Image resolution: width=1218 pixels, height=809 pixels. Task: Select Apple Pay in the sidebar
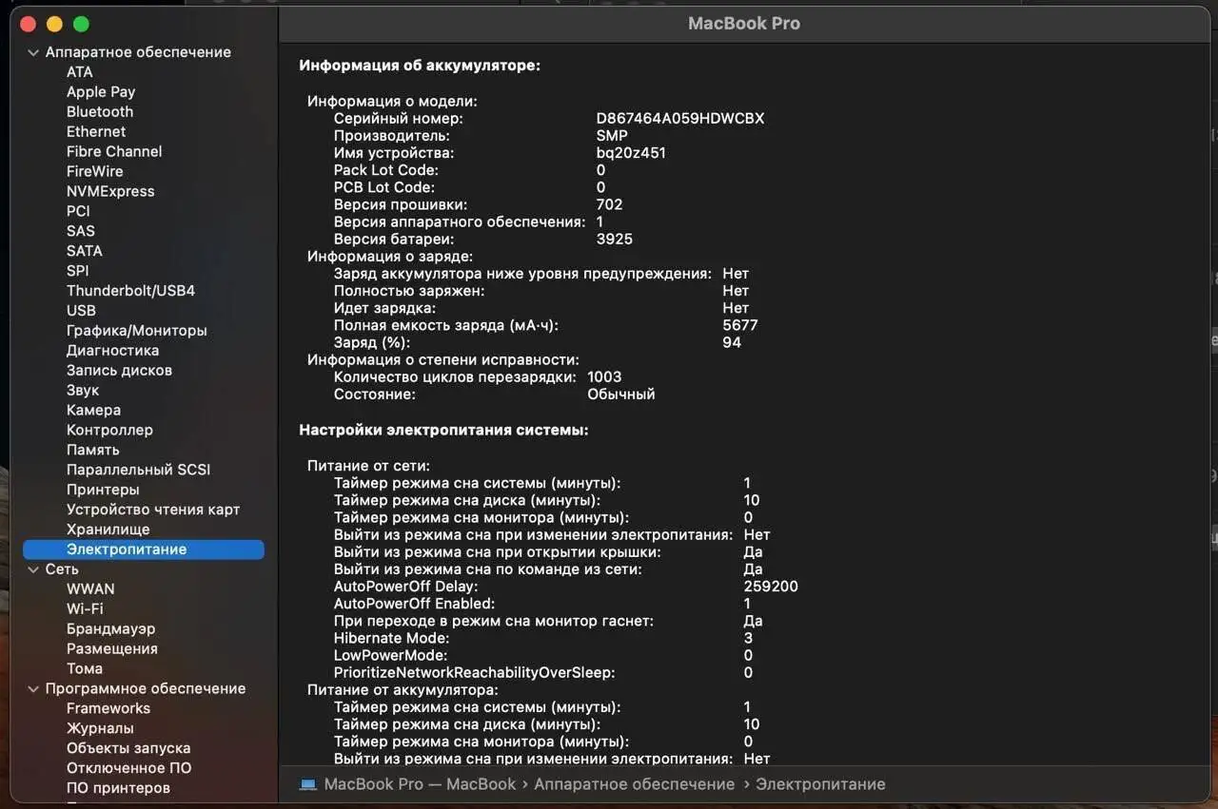coord(100,91)
